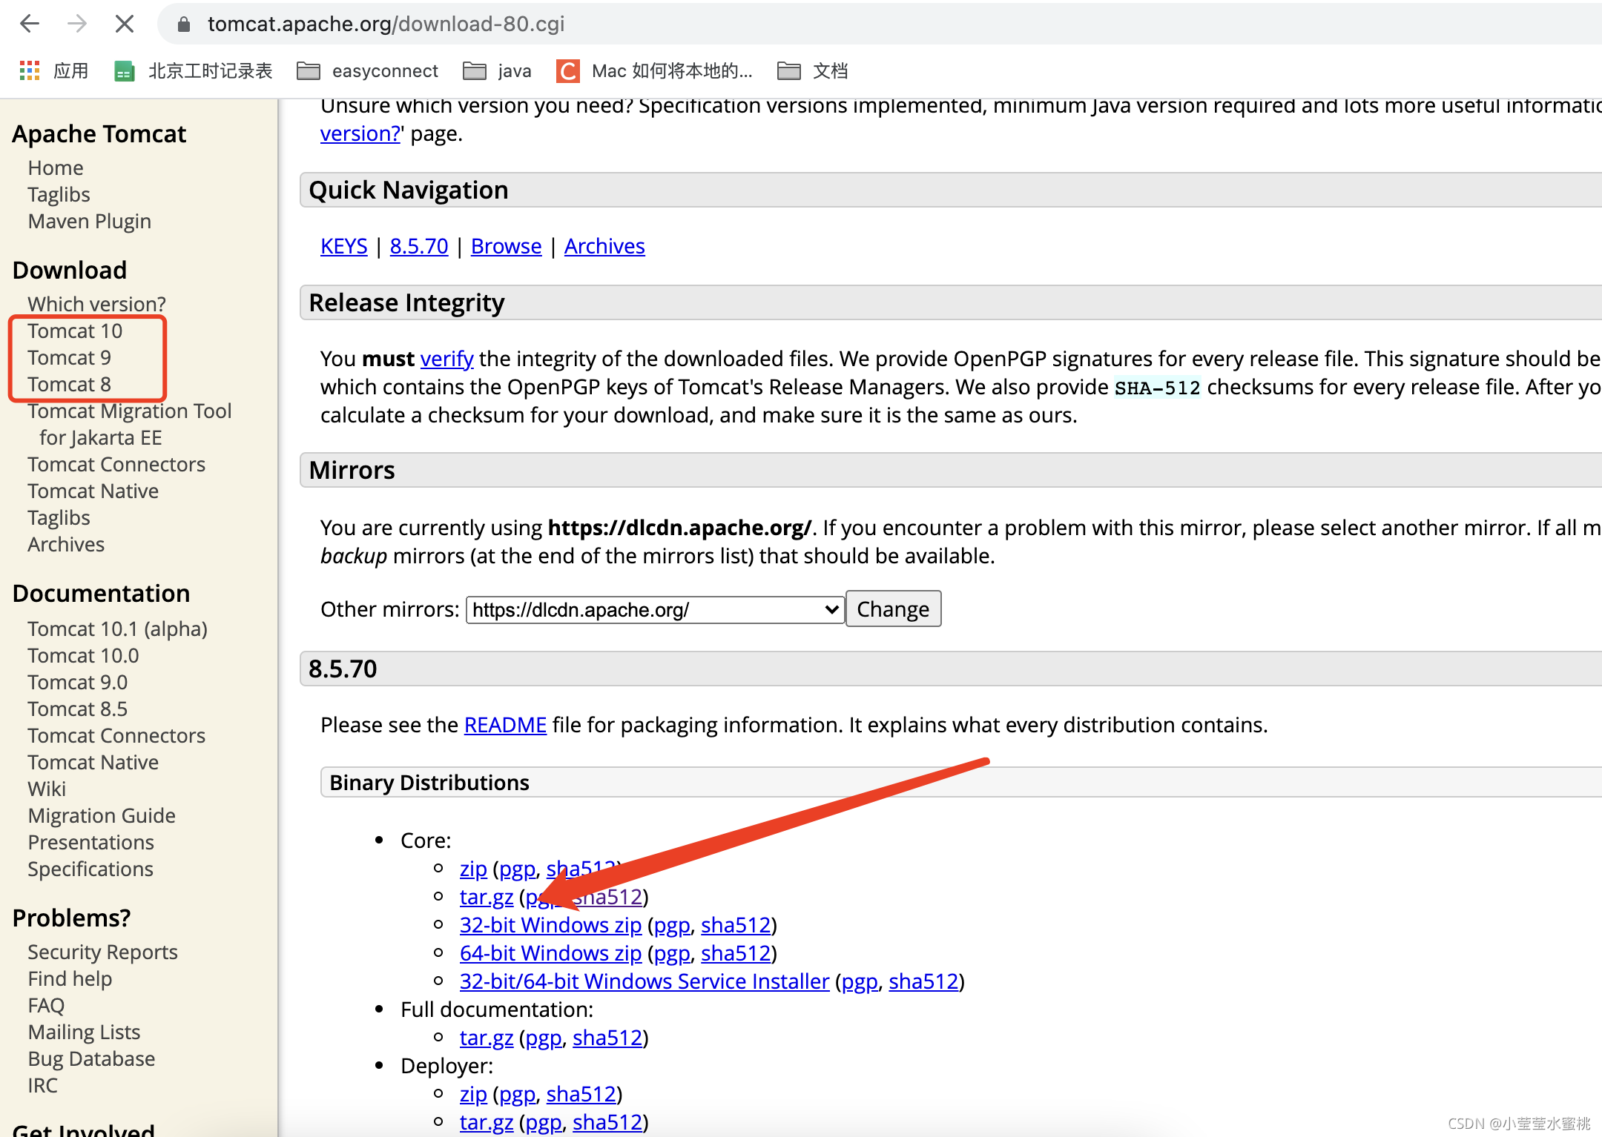
Task: Click the Change mirror button
Action: pyautogui.click(x=893, y=609)
